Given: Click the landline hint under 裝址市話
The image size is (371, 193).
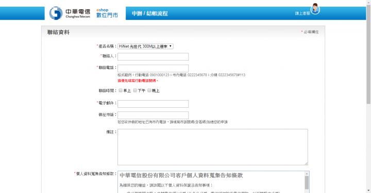Looking at the screenshot, I should (173, 122).
